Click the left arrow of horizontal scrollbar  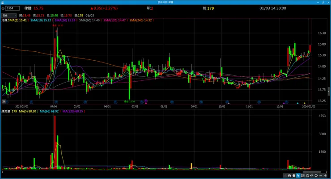[2, 172]
